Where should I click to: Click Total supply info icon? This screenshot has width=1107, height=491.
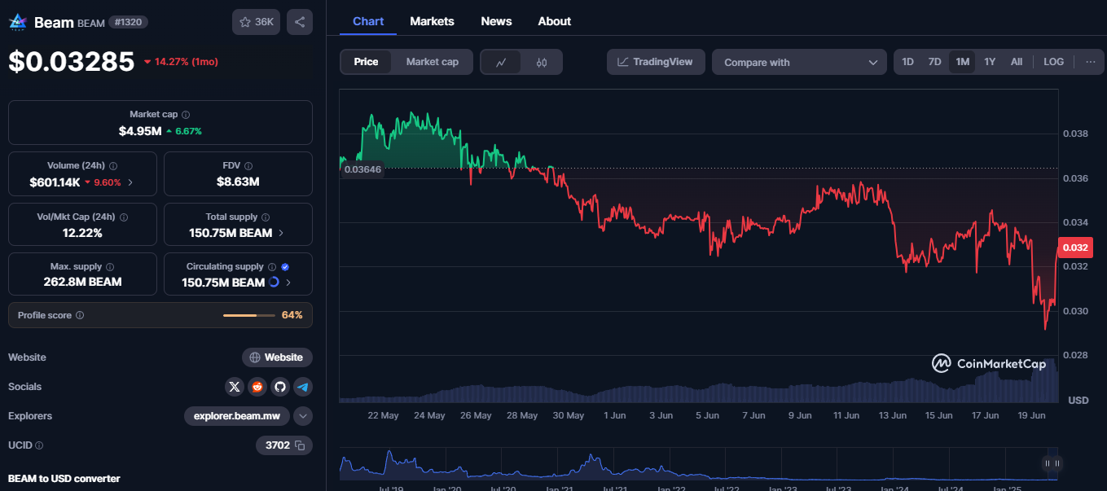pos(266,217)
